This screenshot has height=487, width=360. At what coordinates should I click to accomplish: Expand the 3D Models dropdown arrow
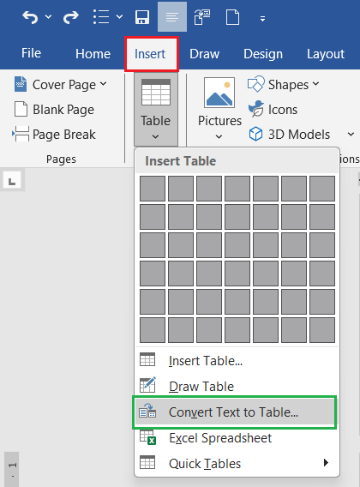pyautogui.click(x=351, y=135)
